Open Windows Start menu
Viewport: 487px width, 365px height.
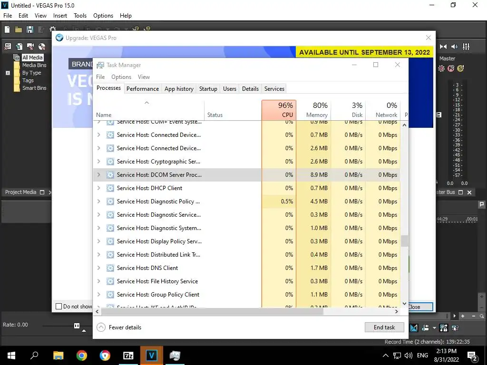11,355
